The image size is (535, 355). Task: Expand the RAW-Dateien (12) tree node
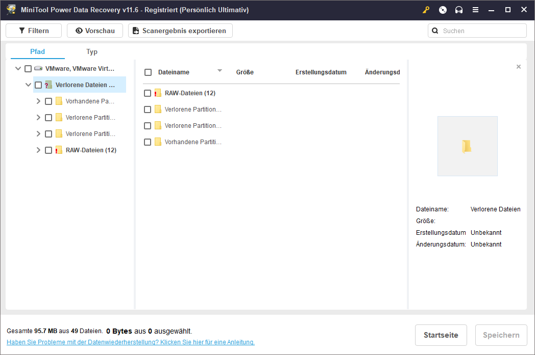point(38,150)
